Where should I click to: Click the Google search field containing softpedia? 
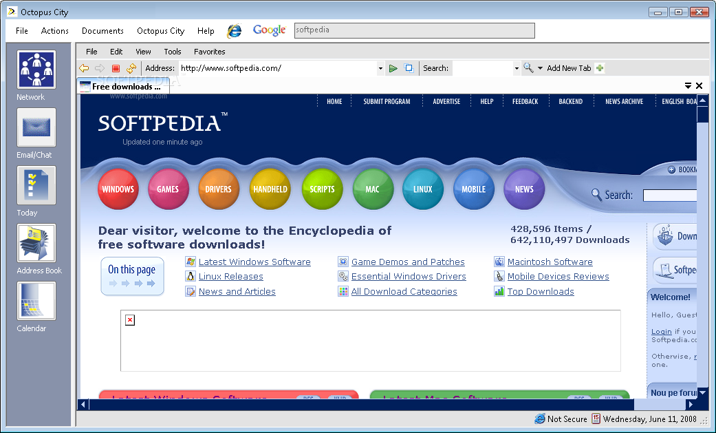coord(415,30)
